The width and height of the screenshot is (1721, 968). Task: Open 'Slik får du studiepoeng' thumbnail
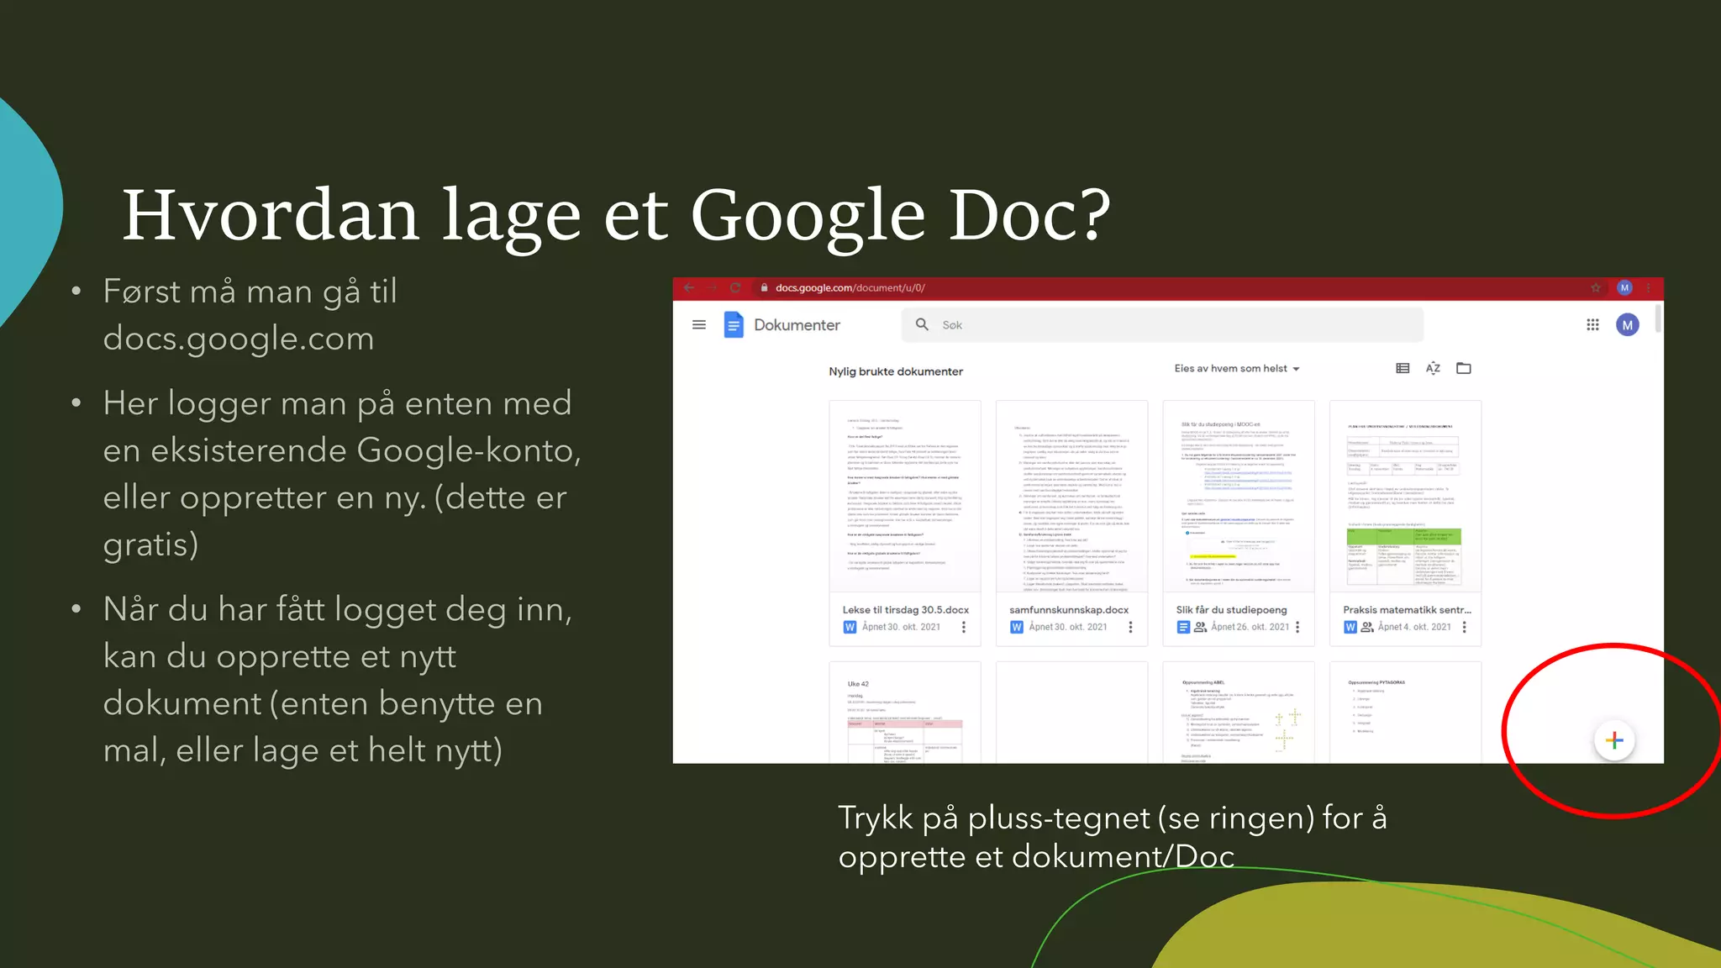pyautogui.click(x=1239, y=497)
